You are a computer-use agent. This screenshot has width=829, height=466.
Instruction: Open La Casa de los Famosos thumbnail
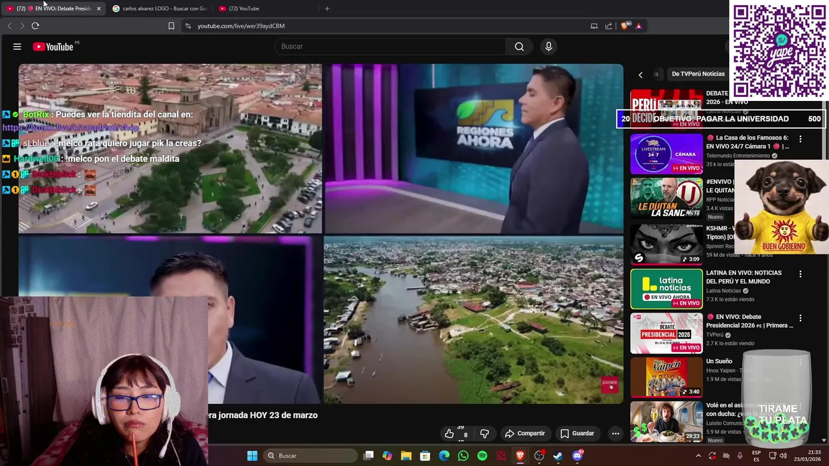[x=666, y=154]
